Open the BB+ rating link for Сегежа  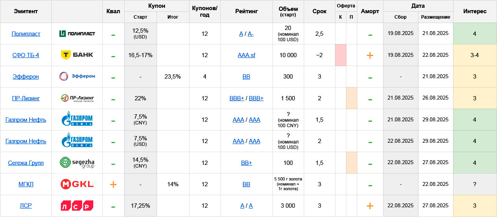click(247, 163)
